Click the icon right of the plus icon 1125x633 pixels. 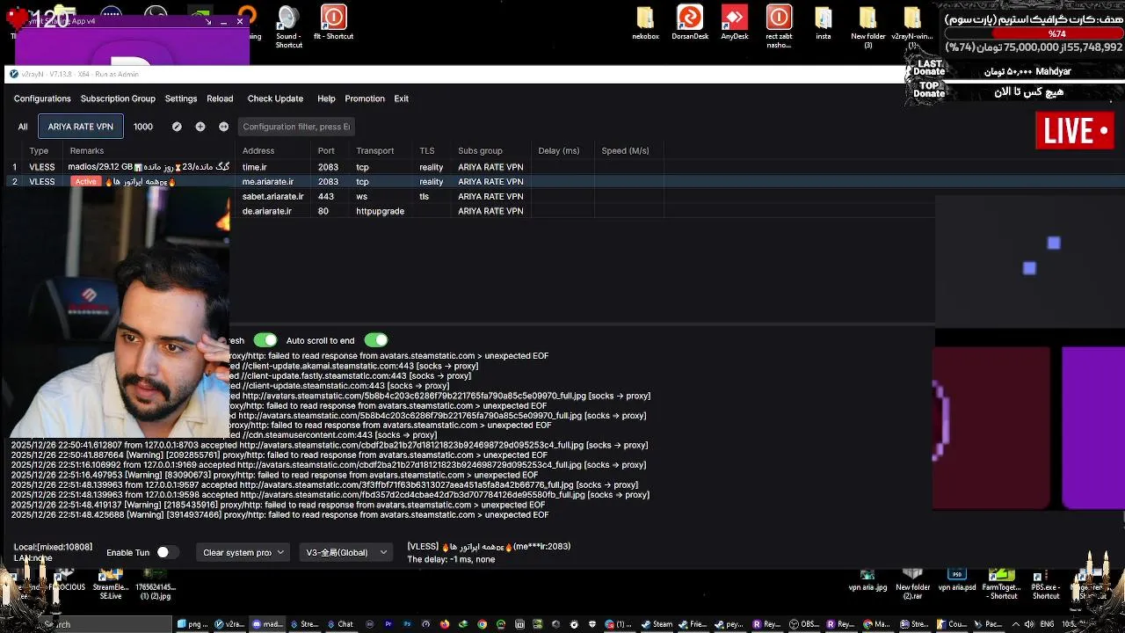click(x=224, y=127)
